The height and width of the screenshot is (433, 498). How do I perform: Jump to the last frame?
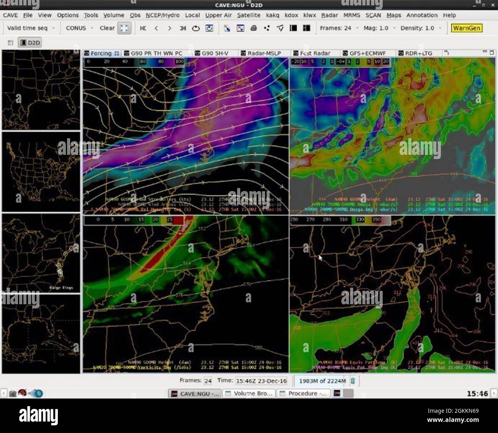tap(183, 28)
